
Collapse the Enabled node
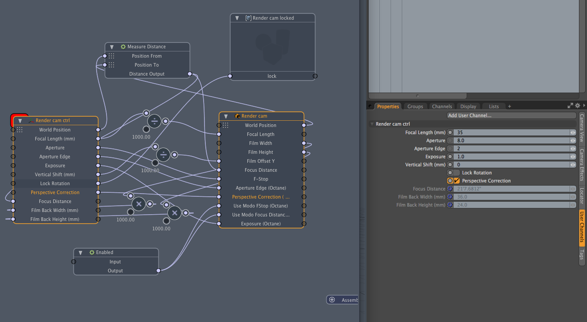(x=81, y=253)
